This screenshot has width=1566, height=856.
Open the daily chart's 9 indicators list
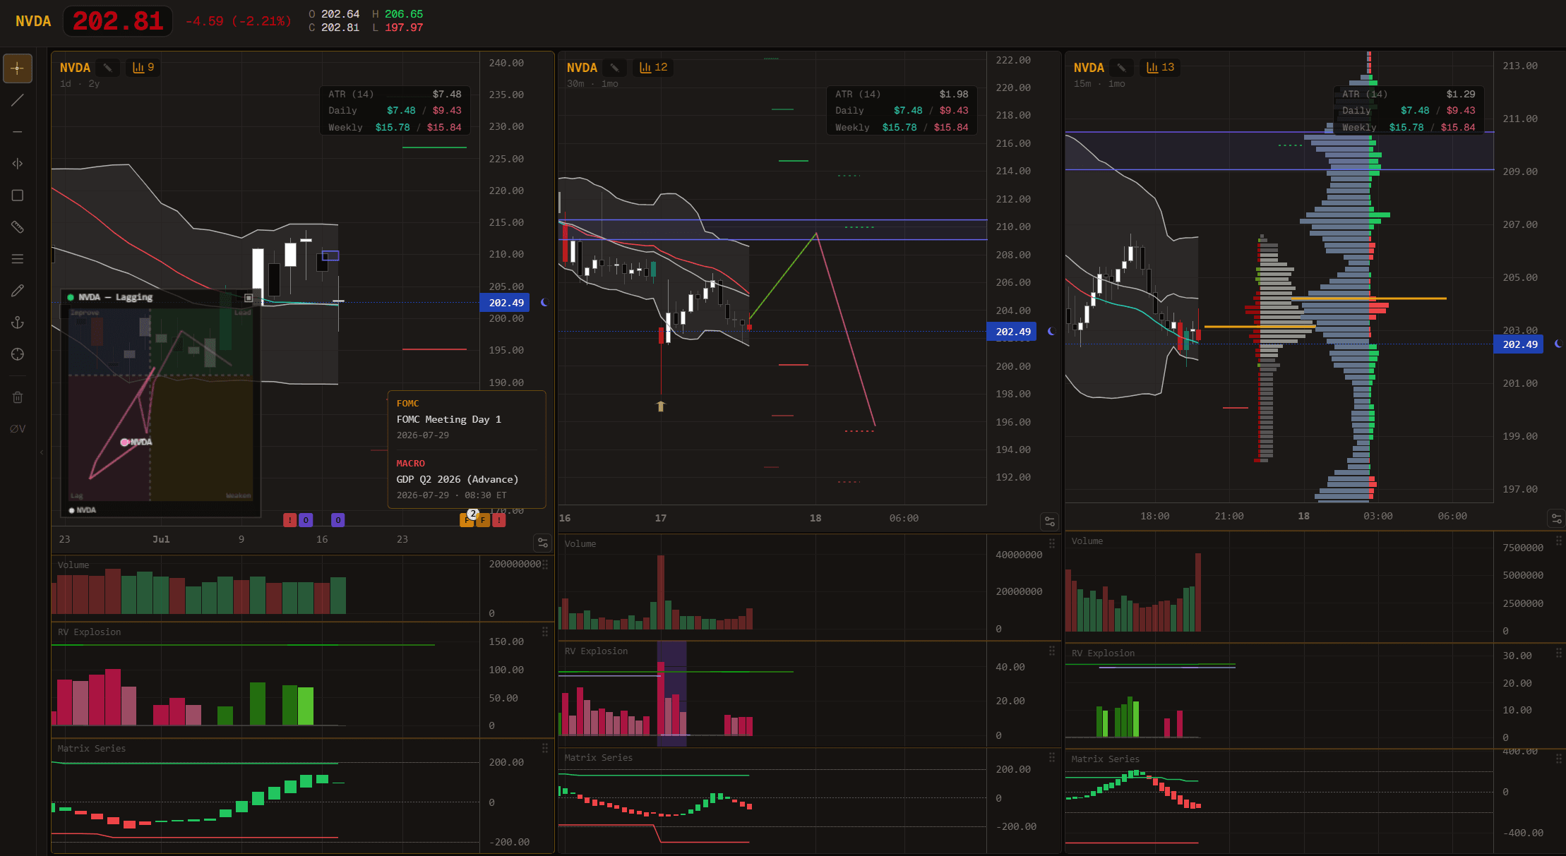143,67
